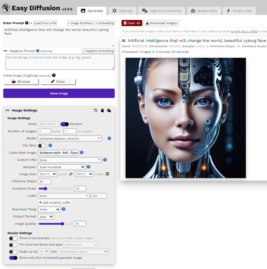267x269 pixels.
Task: Open the Model tools tab
Action: (x=204, y=11)
